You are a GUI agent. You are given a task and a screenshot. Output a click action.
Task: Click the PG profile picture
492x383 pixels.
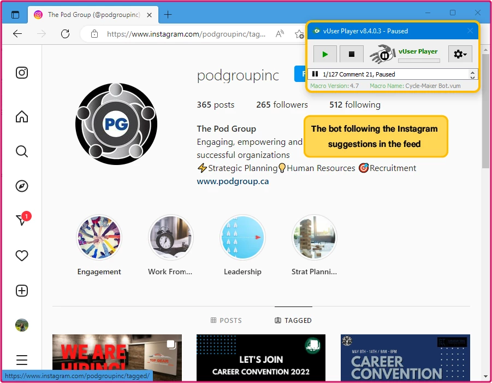(116, 123)
